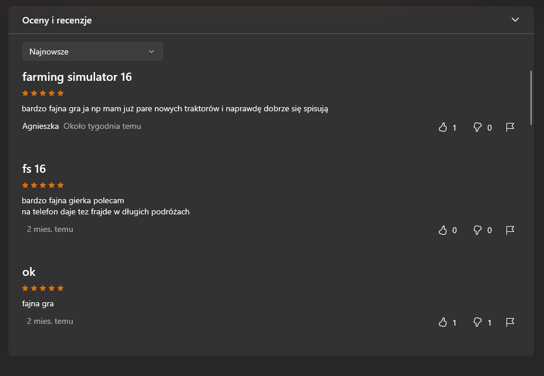Click the small arrow in the sort combo box
This screenshot has width=544, height=376.
click(151, 52)
